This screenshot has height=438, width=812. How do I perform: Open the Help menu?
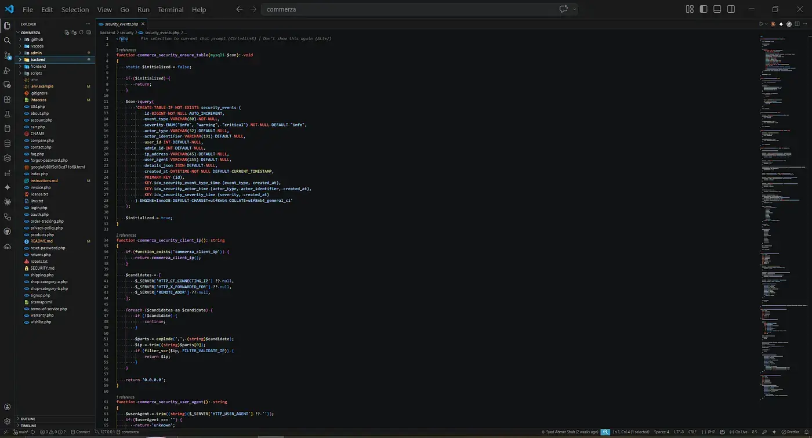coord(199,9)
